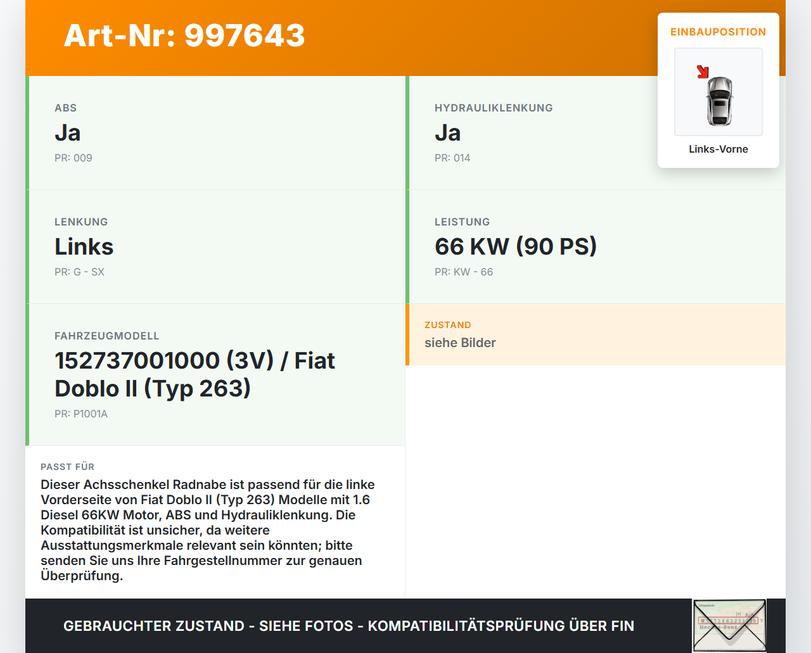Screen dimensions: 811x653
Task: Select the text PR: P1001A
Action: pos(81,414)
